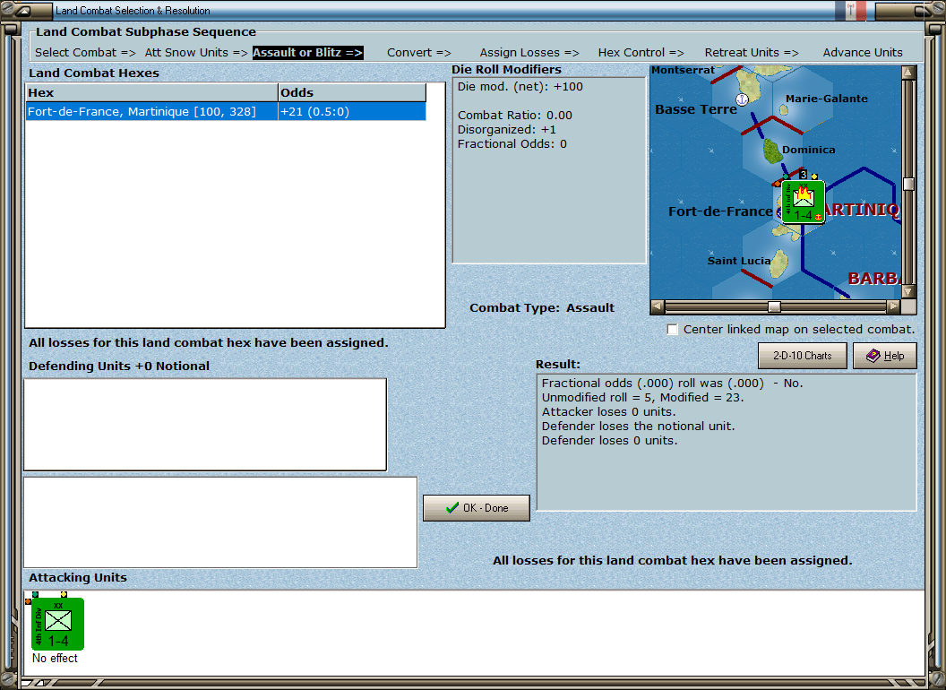The height and width of the screenshot is (690, 946).
Task: Click the Advance Units subphase label
Action: pos(863,53)
